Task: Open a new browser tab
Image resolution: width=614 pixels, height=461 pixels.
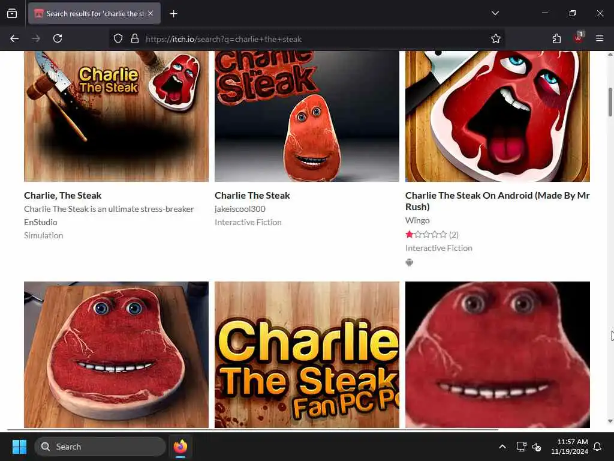Action: (x=173, y=14)
